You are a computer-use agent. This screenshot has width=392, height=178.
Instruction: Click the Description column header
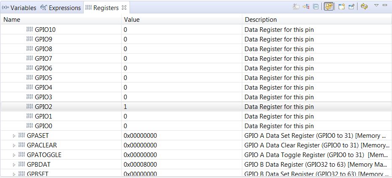261,19
